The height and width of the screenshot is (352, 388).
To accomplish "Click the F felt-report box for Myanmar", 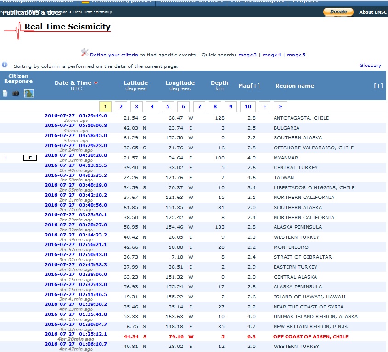I will [30, 158].
